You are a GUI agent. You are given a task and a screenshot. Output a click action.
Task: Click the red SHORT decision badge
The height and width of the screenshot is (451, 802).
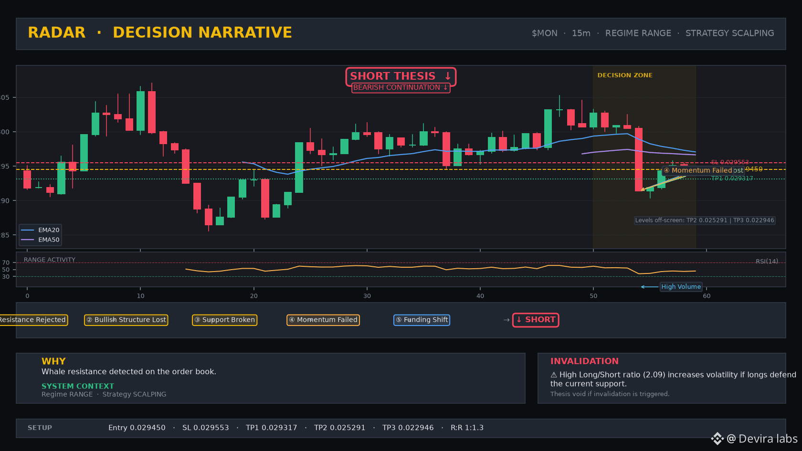pos(536,320)
